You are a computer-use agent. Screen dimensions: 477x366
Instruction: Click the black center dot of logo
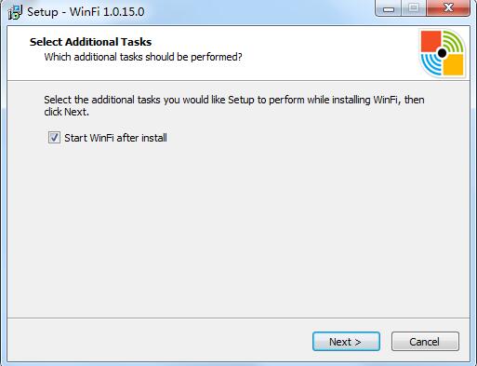pyautogui.click(x=443, y=53)
